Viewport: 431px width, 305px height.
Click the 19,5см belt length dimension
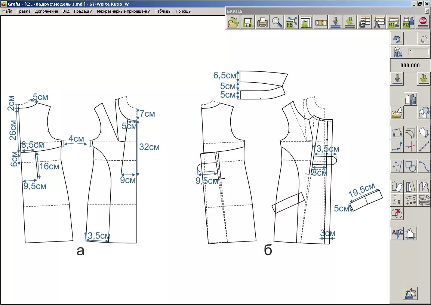point(362,190)
